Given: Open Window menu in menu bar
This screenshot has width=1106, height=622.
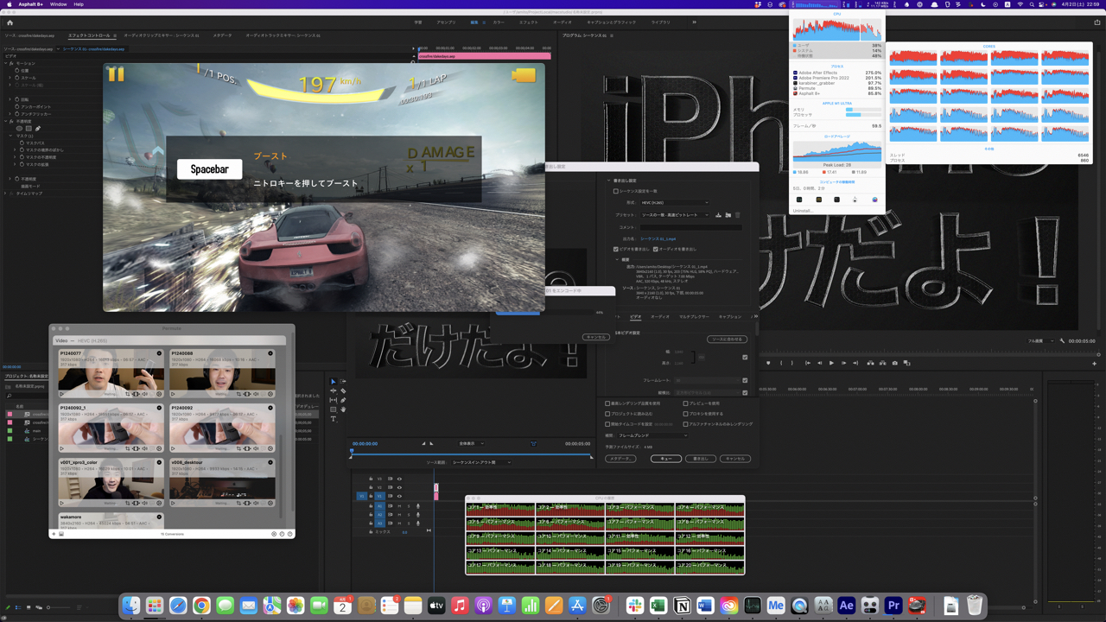Looking at the screenshot, I should pyautogui.click(x=58, y=4).
